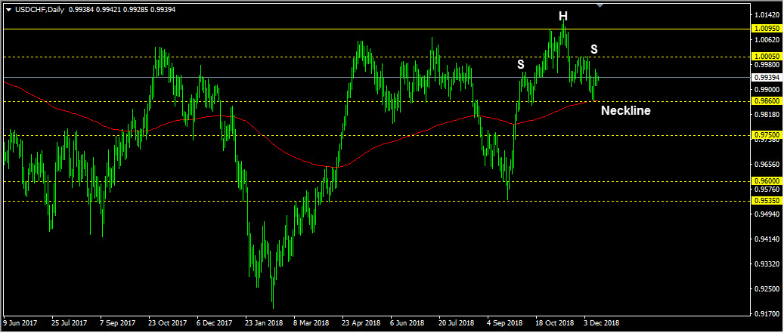Click the 4 Sep 2018 date label
The height and width of the screenshot is (333, 784).
click(x=506, y=322)
